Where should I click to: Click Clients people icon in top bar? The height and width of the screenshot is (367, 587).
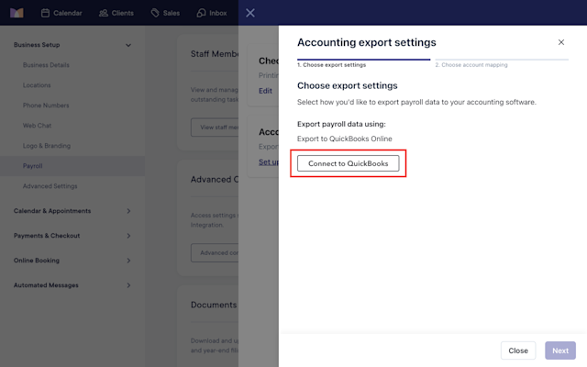(x=104, y=13)
